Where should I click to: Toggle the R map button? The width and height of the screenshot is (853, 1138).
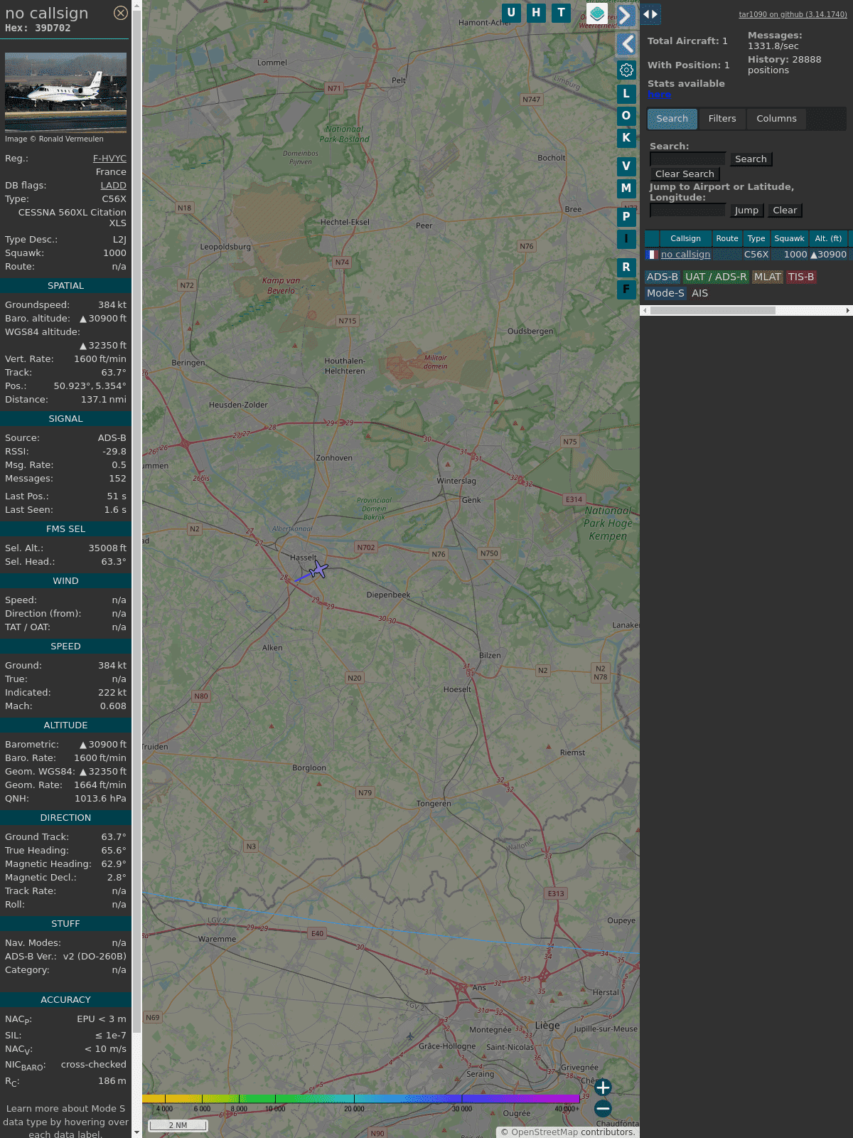pos(626,267)
